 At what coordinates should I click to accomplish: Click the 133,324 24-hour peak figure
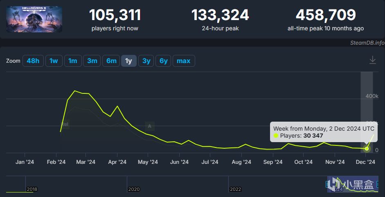coord(220,15)
